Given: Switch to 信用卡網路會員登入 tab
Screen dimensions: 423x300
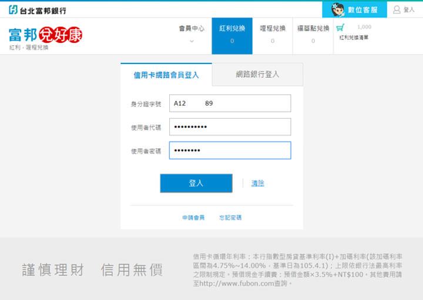Looking at the screenshot, I should tap(166, 75).
